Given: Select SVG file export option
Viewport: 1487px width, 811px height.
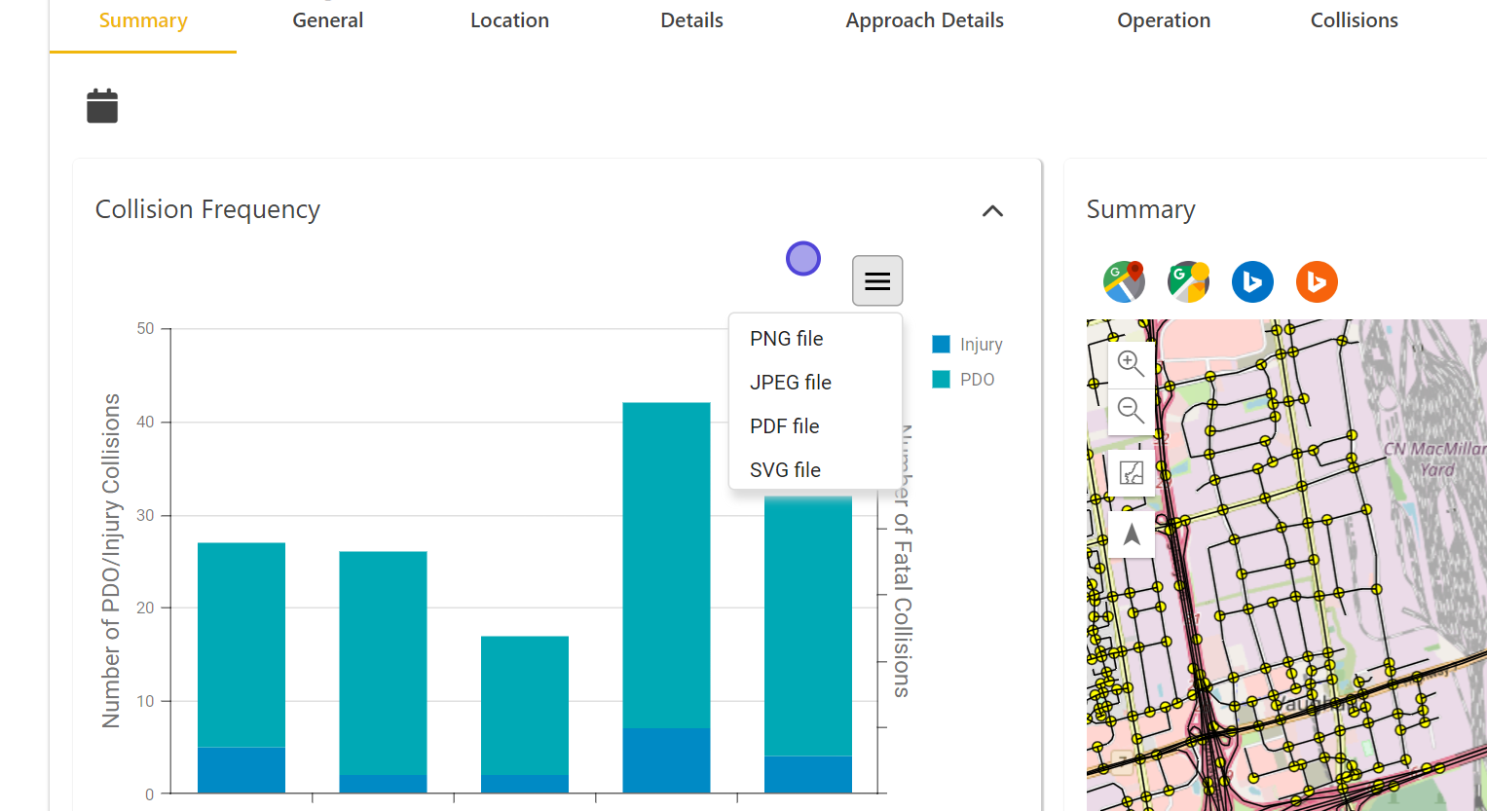Looking at the screenshot, I should (x=786, y=470).
